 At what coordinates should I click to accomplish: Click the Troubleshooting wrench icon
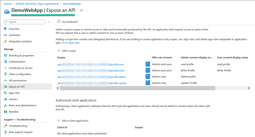5,126
